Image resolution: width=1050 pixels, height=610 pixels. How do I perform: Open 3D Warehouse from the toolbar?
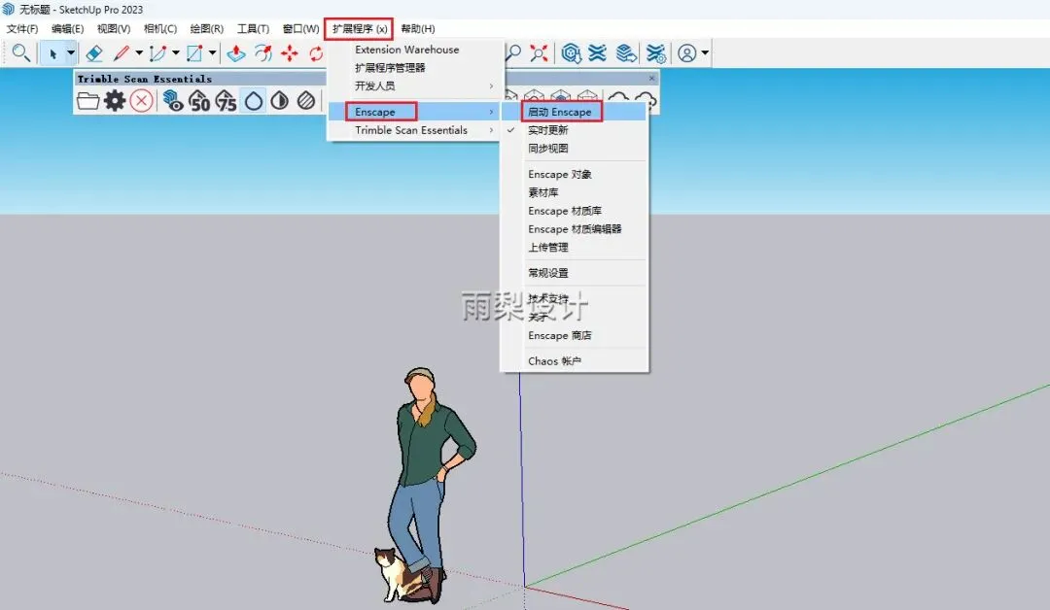(x=572, y=53)
